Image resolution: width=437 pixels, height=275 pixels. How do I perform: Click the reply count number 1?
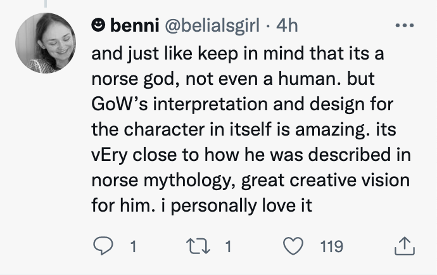click(x=133, y=246)
